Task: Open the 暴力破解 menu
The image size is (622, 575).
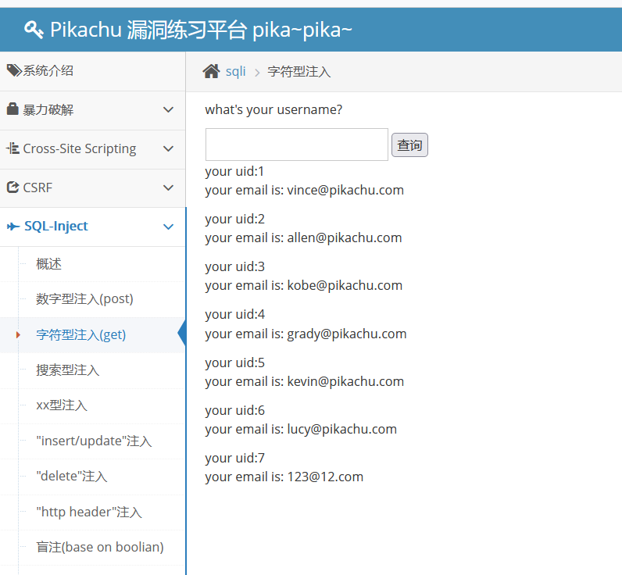Action: point(92,110)
